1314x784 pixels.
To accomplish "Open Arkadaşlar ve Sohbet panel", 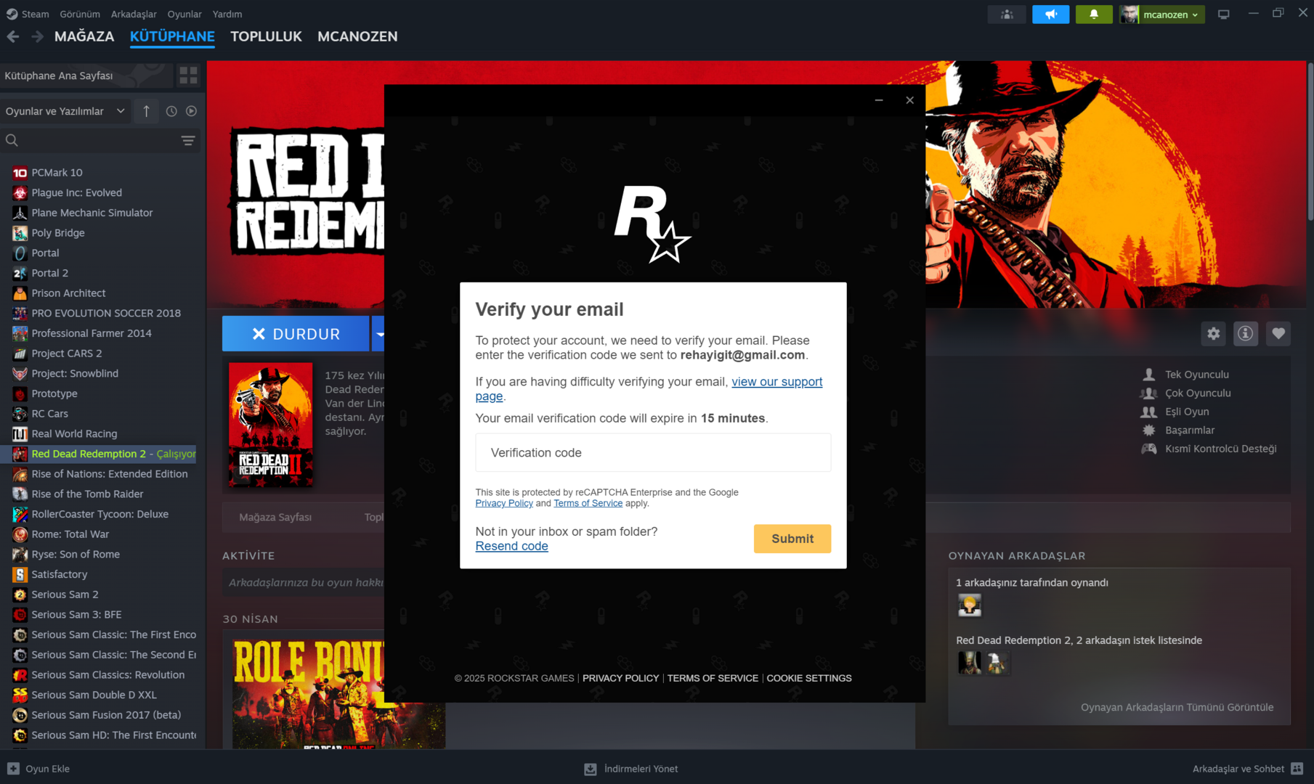I will (1247, 769).
